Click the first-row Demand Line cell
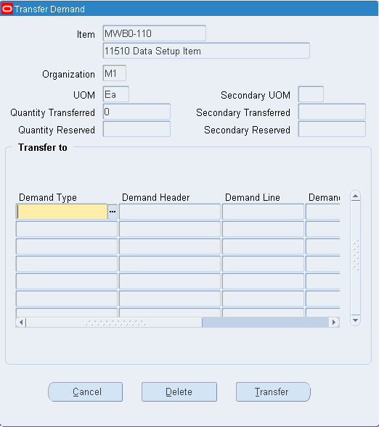Image resolution: width=379 pixels, height=427 pixels. pyautogui.click(x=263, y=212)
